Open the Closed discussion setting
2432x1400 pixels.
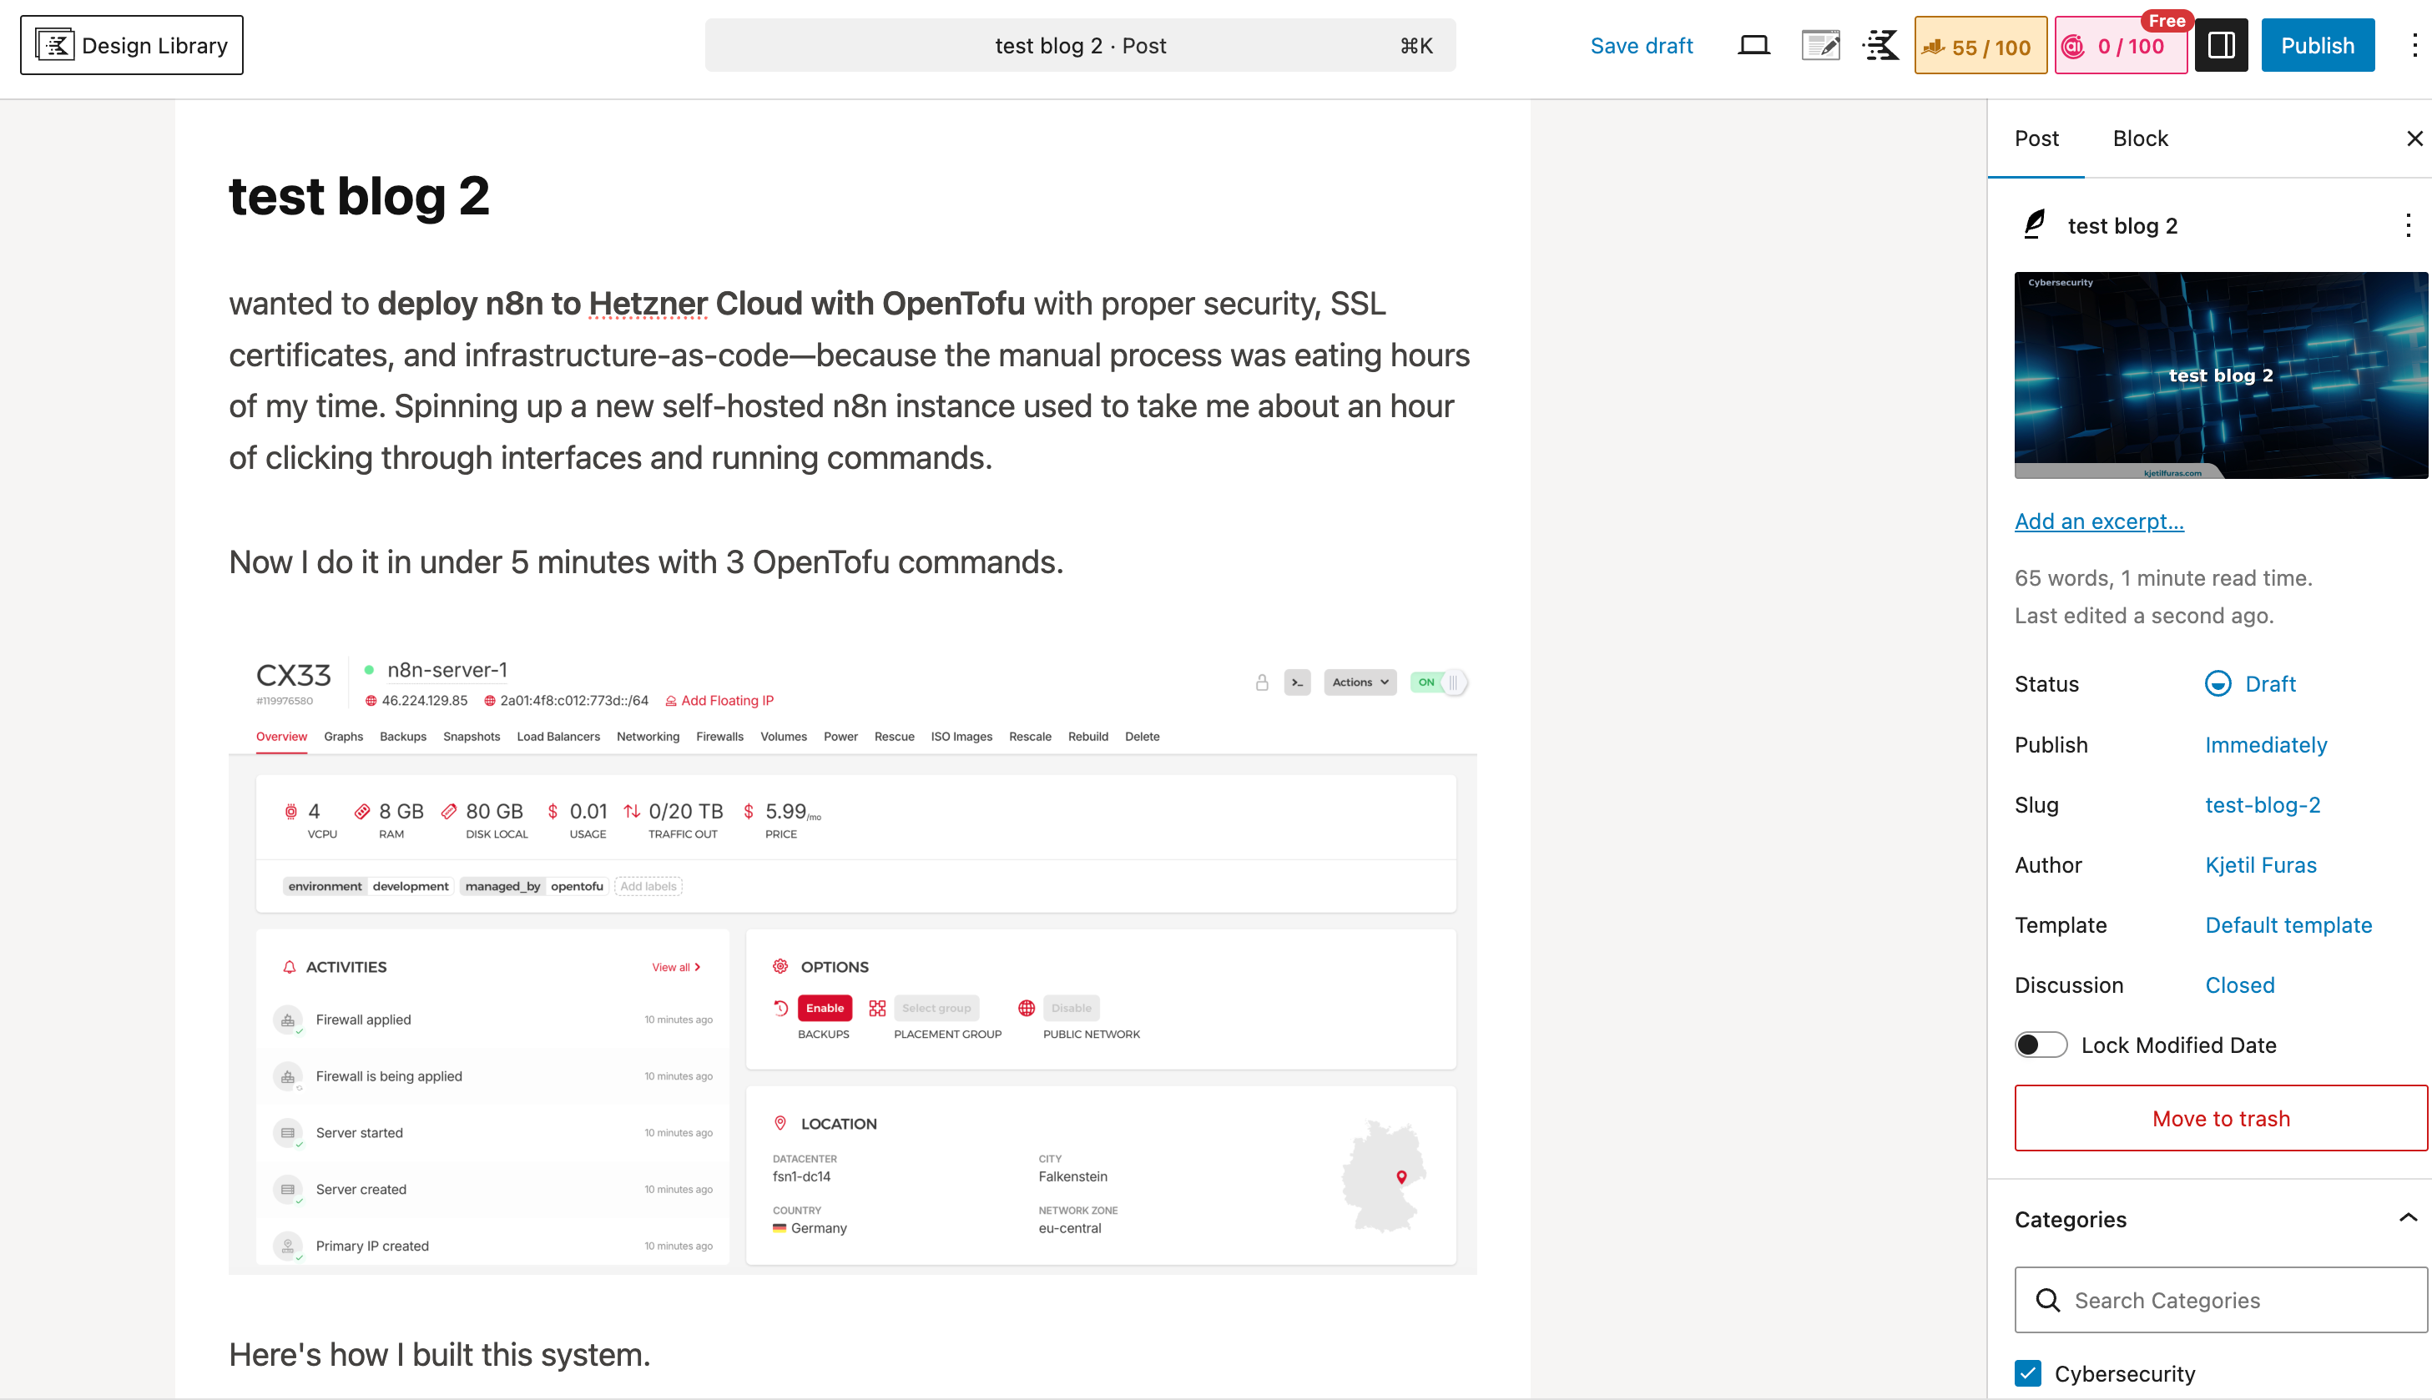2240,985
